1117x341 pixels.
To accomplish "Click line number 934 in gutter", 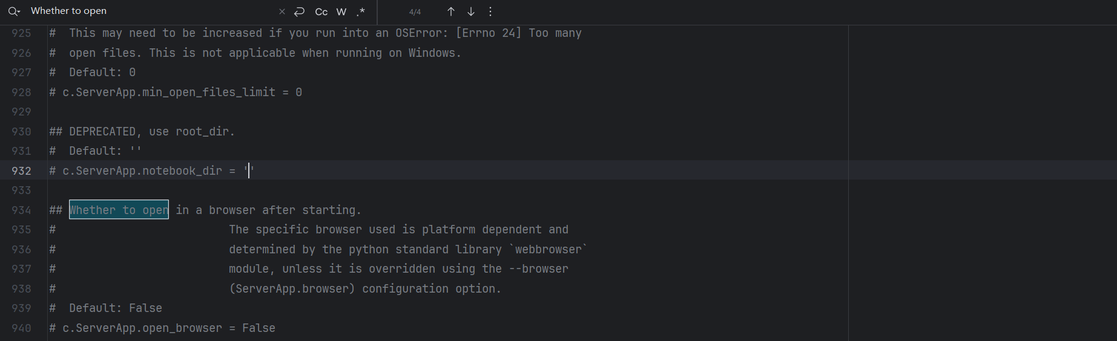I will (22, 210).
